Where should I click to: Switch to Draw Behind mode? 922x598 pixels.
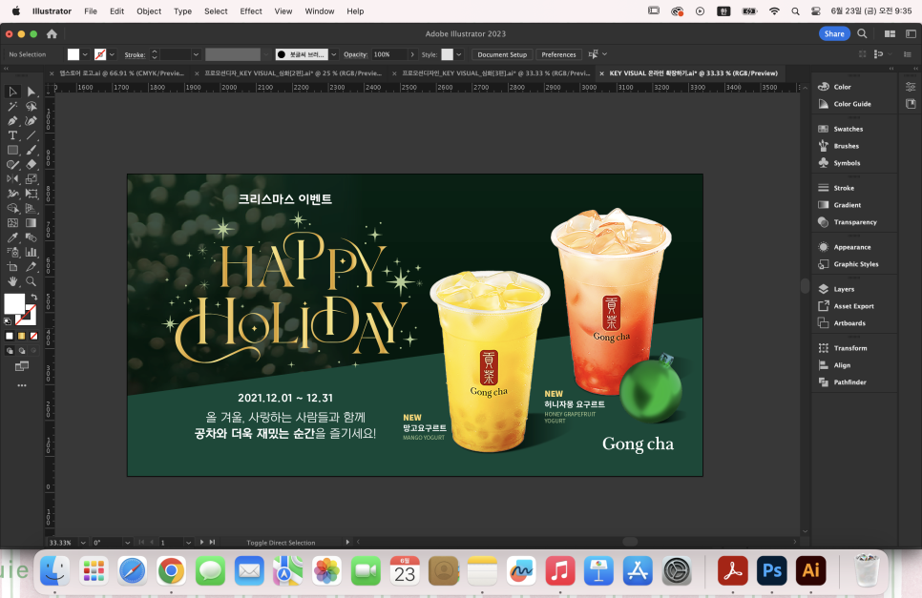coord(22,351)
